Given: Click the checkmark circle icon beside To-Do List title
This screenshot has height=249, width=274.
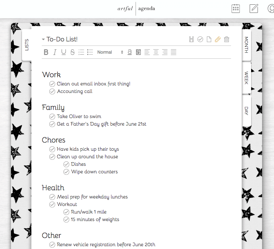Looking at the screenshot, I should point(200,39).
